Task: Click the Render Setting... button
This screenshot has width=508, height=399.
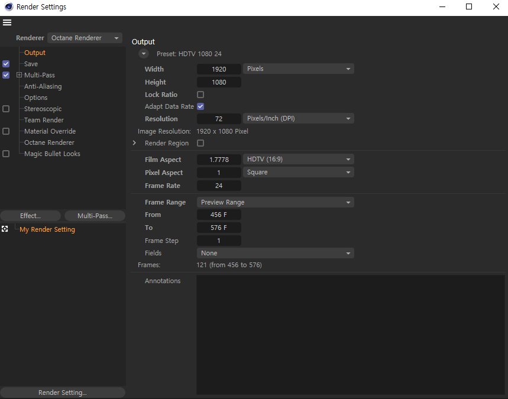Action: coord(63,392)
